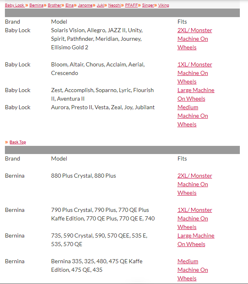
Task: Open the Brother brand link
Action: pos(54,5)
